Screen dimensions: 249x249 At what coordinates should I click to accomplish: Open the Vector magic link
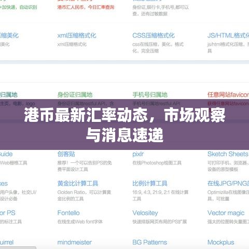[226, 213]
